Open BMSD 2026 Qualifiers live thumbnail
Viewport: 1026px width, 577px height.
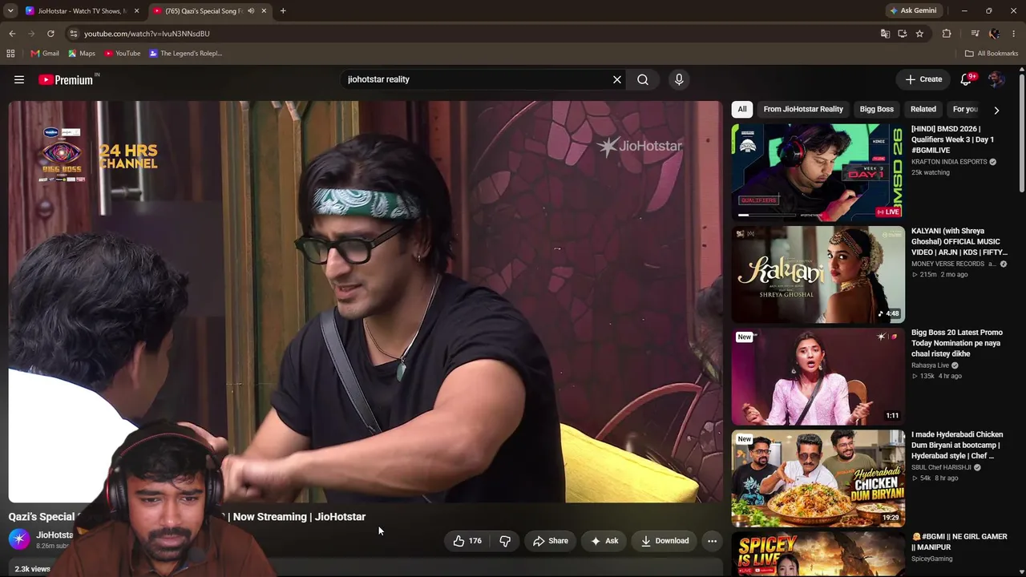tap(818, 172)
